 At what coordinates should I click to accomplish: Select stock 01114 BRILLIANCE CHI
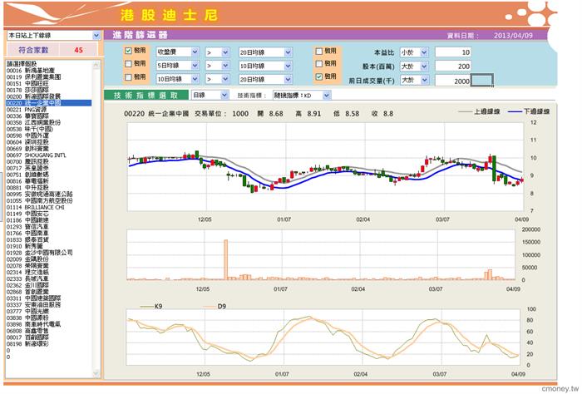click(x=48, y=207)
